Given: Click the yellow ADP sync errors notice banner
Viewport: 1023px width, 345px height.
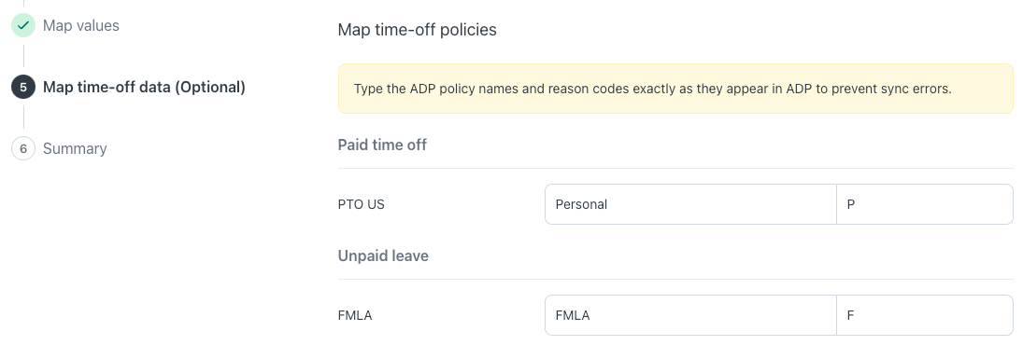Looking at the screenshot, I should pos(675,89).
